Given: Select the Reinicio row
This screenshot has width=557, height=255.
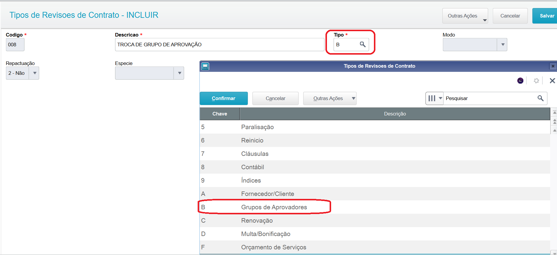Looking at the screenshot, I should coord(375,140).
